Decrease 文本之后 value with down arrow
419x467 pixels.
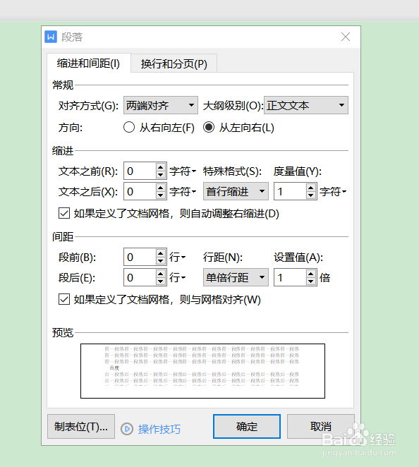tap(161, 195)
